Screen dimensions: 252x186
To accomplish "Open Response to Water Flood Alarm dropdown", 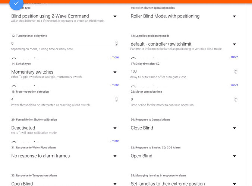I will (64, 155).
